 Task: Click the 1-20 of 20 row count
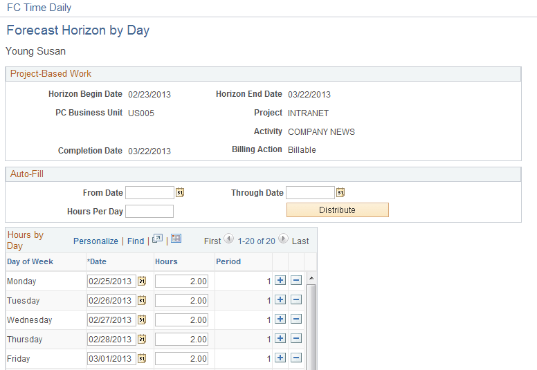257,241
